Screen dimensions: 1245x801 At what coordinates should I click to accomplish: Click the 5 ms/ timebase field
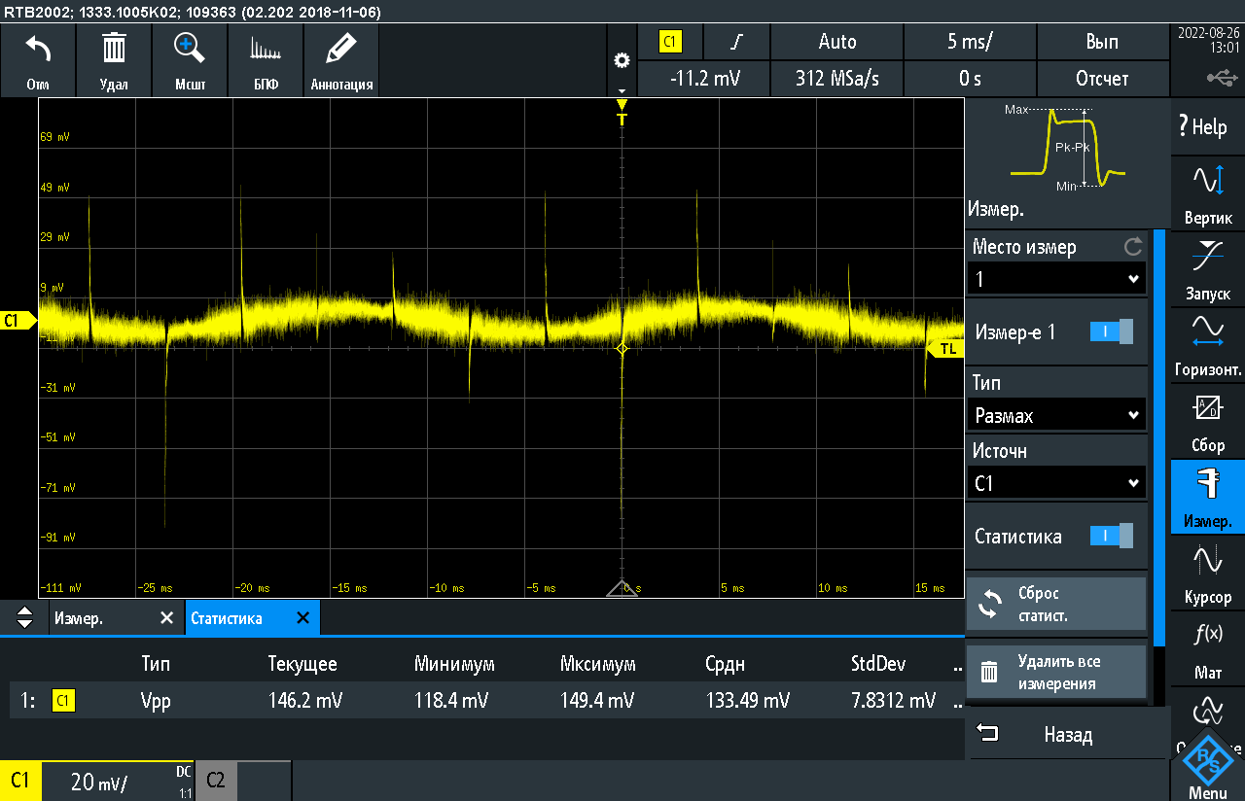[970, 42]
